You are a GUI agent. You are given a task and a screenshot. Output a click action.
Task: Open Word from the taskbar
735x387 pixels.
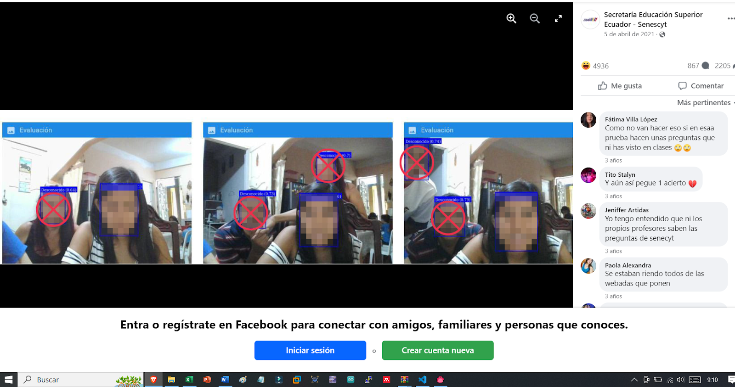(225, 380)
